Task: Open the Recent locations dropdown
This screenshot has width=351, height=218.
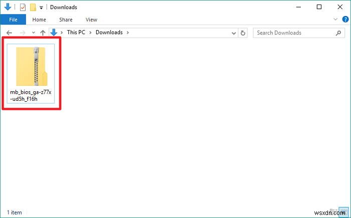Action: point(33,33)
